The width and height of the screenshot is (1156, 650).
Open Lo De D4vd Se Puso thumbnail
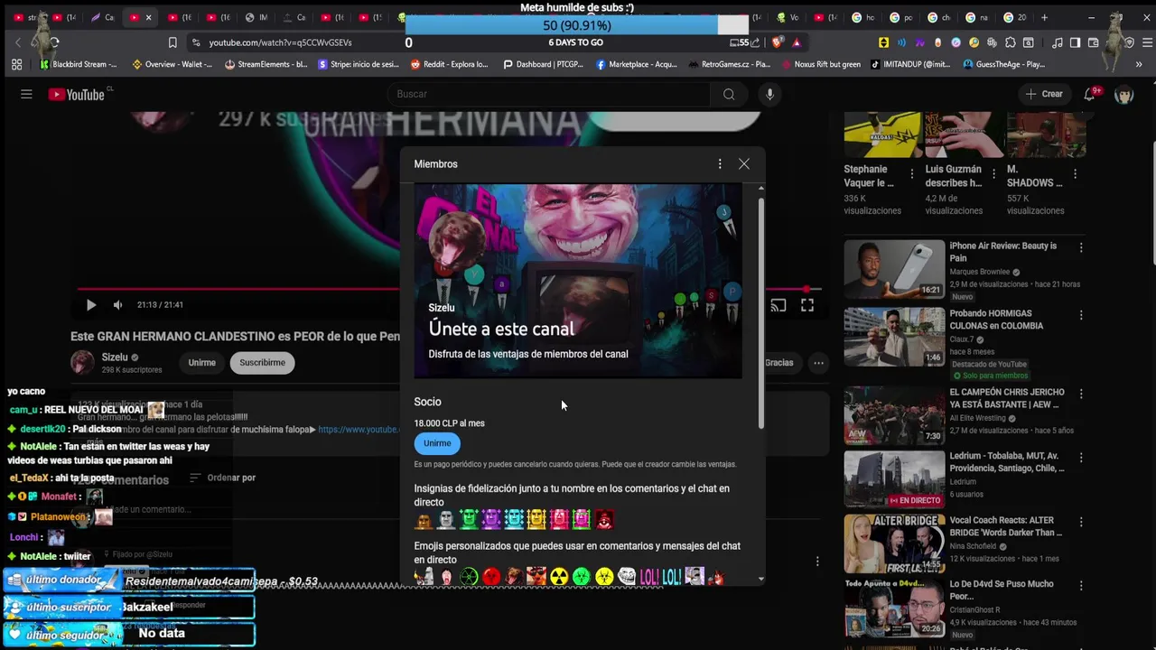(x=894, y=608)
